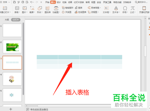Select slide 4 thumbnail with heart pictures
Viewport: 150px width, 111px height.
(12, 79)
